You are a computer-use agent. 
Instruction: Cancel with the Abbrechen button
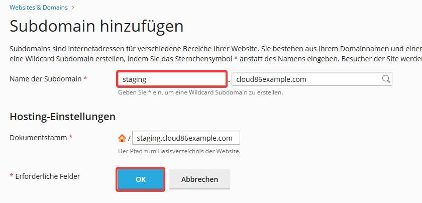[199, 179]
